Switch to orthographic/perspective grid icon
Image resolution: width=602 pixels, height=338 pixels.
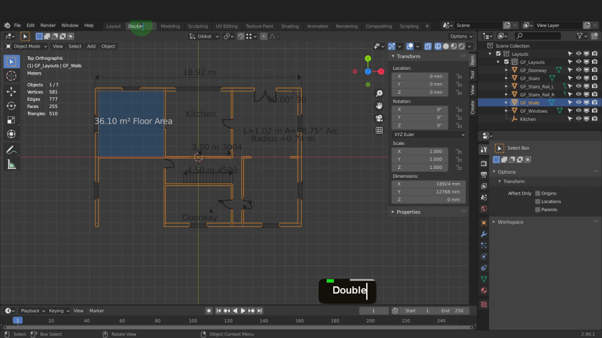pyautogui.click(x=379, y=130)
